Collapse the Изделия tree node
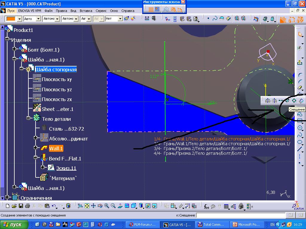Screen dimensions: 306x229 coord(7,38)
